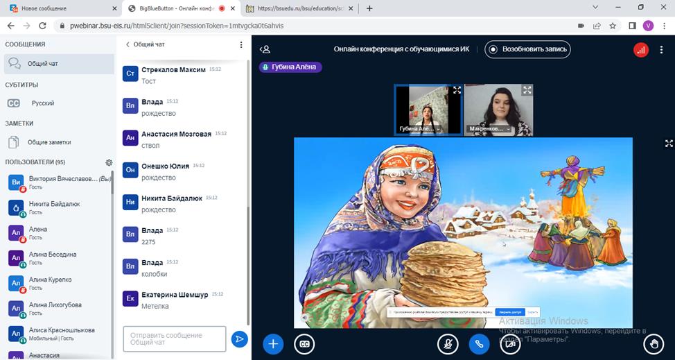
Task: Fullscreen Макренкова webcam
Action: pyautogui.click(x=527, y=90)
